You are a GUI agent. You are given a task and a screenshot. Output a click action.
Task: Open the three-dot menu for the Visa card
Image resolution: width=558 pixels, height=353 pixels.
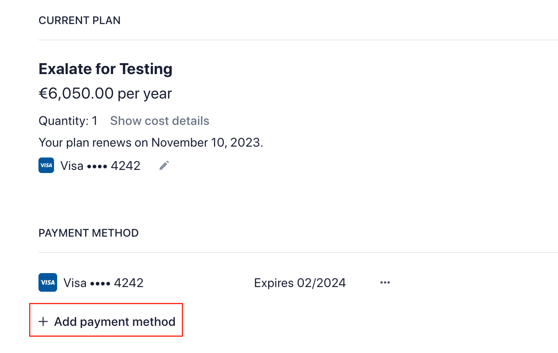(x=385, y=282)
